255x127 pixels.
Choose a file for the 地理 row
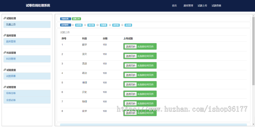click(x=131, y=84)
